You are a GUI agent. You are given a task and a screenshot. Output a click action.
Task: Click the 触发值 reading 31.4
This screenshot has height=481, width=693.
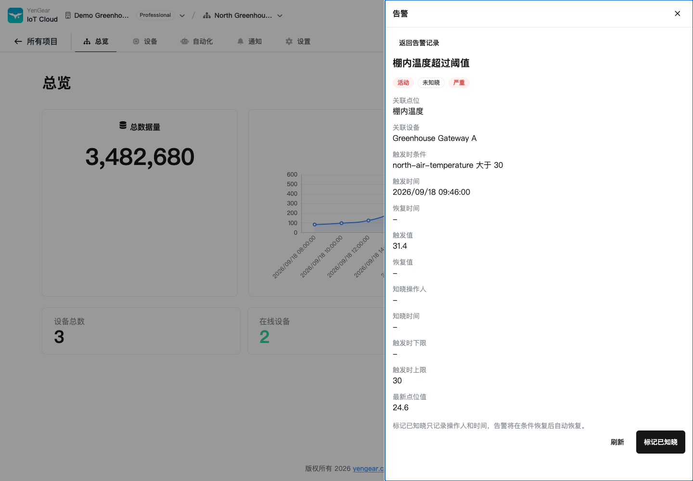(x=400, y=246)
